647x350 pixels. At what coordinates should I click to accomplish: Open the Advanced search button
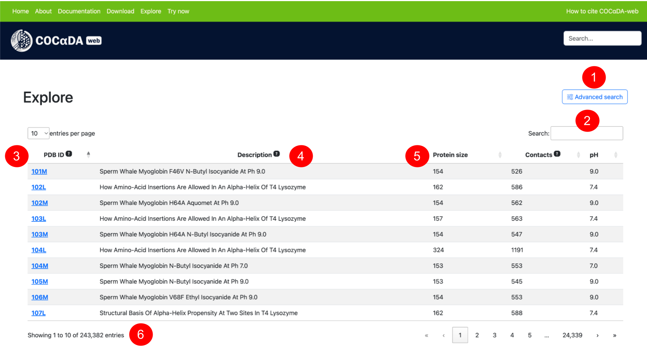595,97
